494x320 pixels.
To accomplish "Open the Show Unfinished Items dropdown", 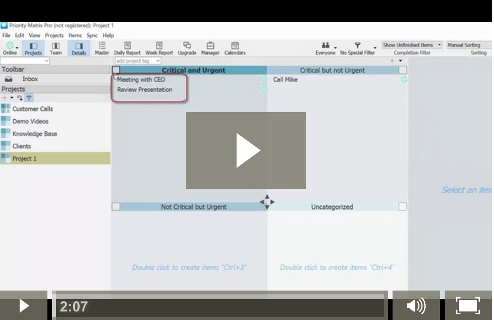I will [412, 44].
